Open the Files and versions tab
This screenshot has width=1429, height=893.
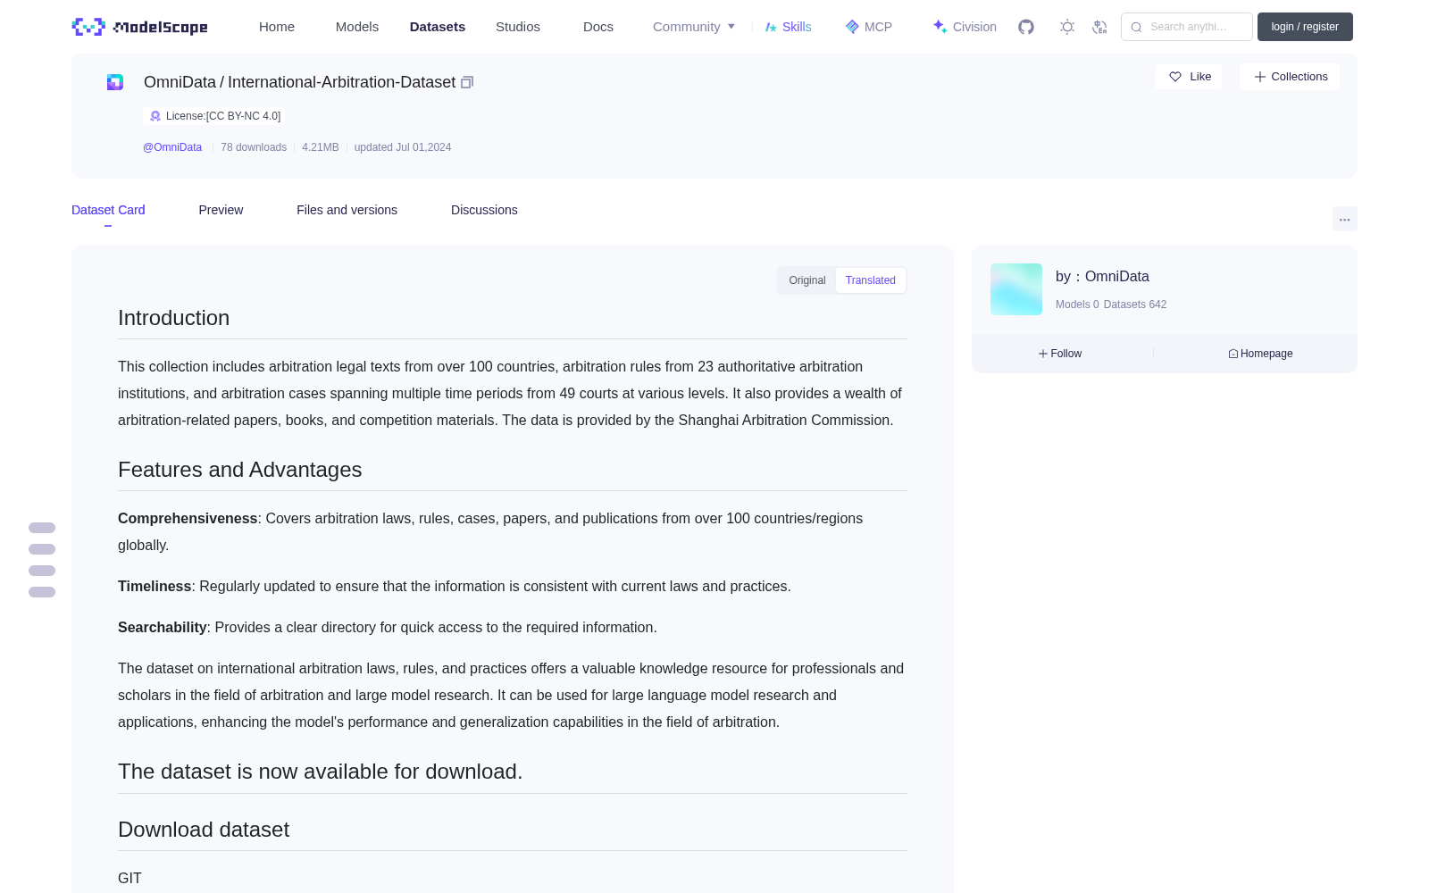(347, 210)
